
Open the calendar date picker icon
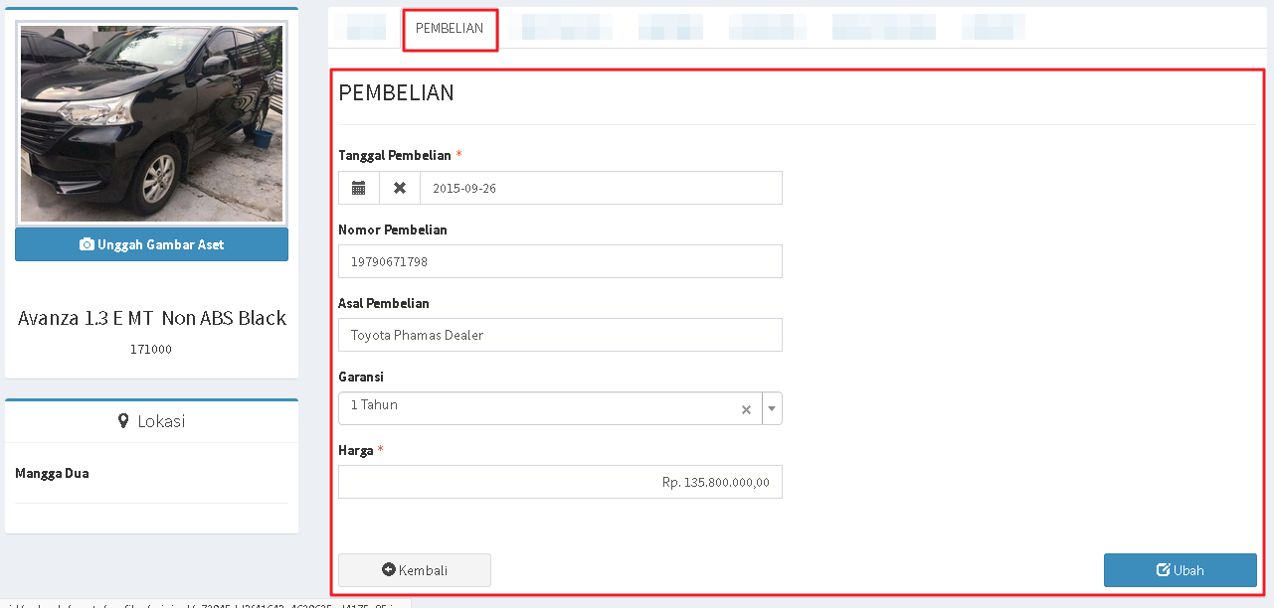click(x=359, y=188)
